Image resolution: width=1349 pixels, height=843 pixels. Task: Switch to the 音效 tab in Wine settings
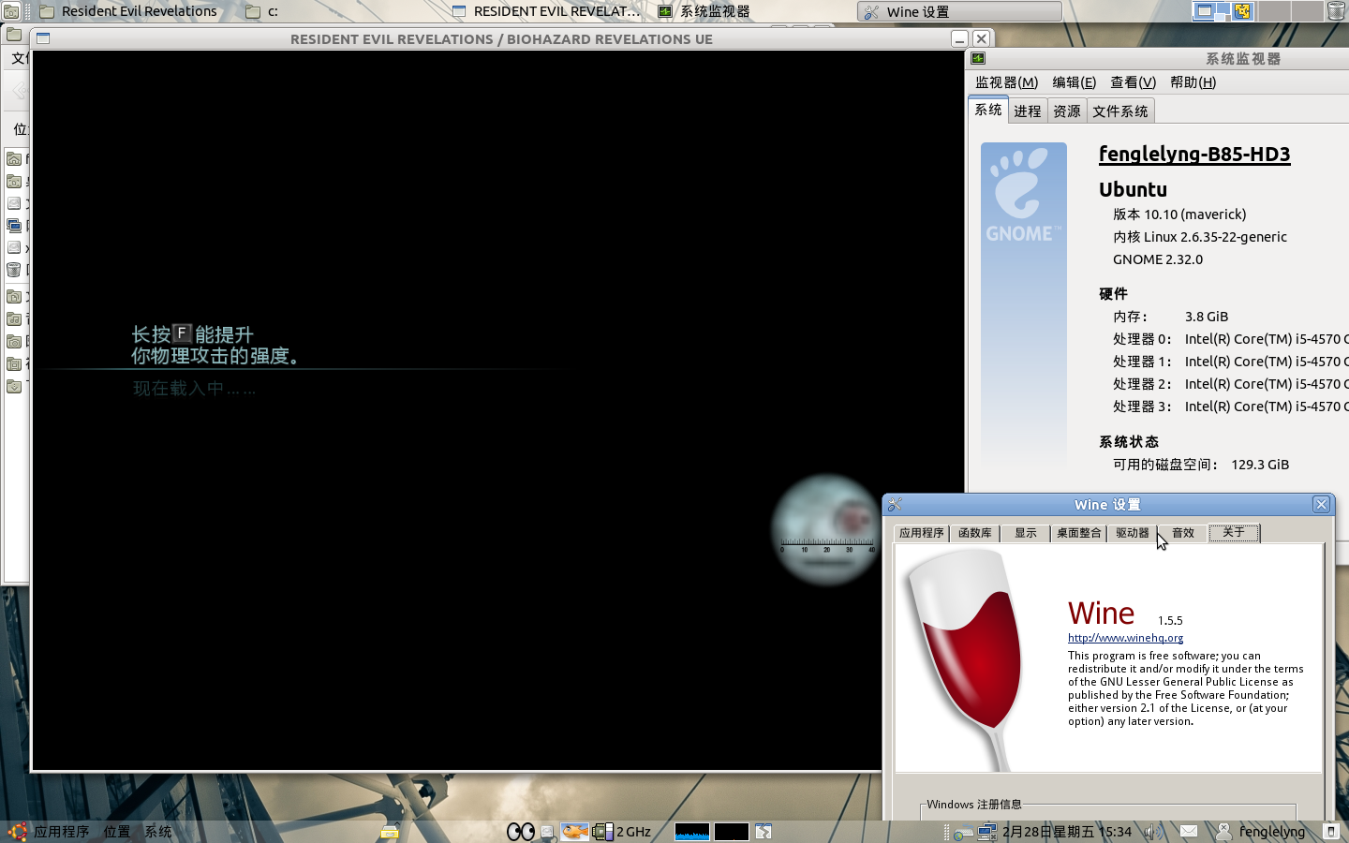click(x=1183, y=533)
